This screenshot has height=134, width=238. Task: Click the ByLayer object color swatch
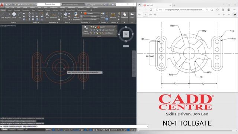tap(85, 13)
